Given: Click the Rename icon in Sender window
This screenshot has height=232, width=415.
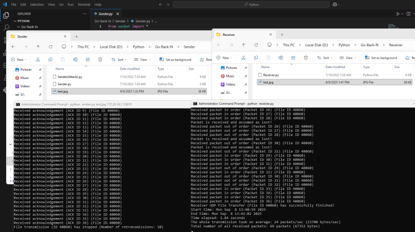Looking at the screenshot, I should click(75, 60).
